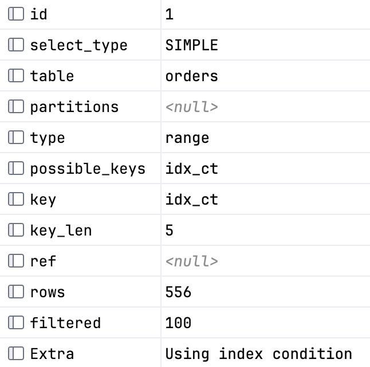Click the column icon beside id

pos(16,14)
